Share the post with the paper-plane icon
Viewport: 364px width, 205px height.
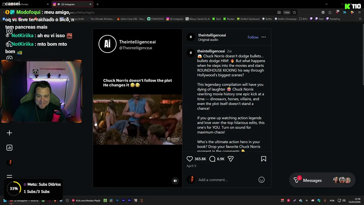coord(231,159)
